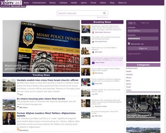Open the News menu
This screenshot has height=133, width=166.
coord(26,3)
